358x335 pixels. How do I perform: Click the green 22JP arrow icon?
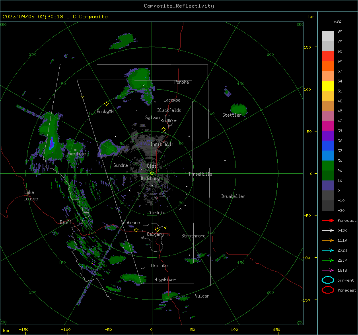click(328, 260)
